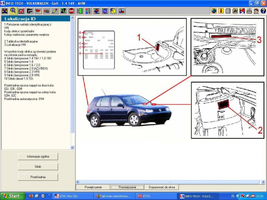Image resolution: width=267 pixels, height=200 pixels.
Task: Zoom in with the Powiększenie button
Action: pos(93,187)
